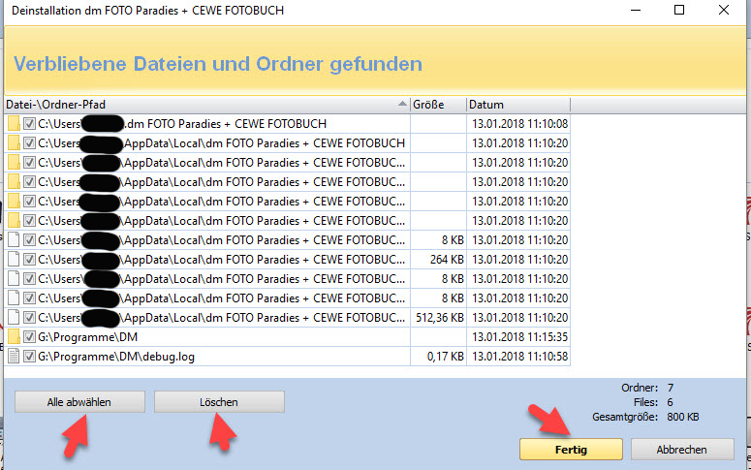Click folder icon of the G:\Programme\DM row

14,337
